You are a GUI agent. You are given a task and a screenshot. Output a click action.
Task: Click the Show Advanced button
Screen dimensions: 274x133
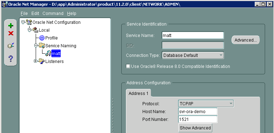pos(195,128)
